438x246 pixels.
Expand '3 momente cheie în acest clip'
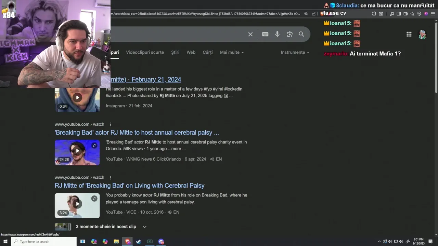[144, 227]
